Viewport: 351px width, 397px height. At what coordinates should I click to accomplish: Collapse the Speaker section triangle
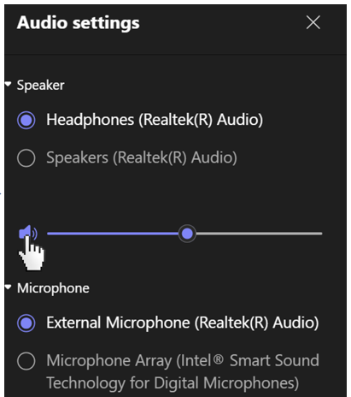point(9,84)
